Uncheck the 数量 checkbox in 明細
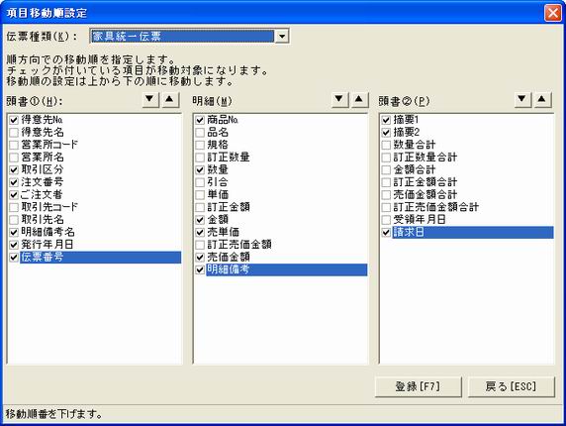This screenshot has width=566, height=426. (200, 169)
